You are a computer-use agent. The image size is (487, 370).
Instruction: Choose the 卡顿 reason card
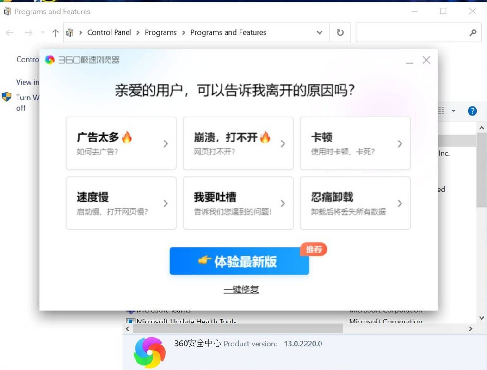(x=355, y=143)
